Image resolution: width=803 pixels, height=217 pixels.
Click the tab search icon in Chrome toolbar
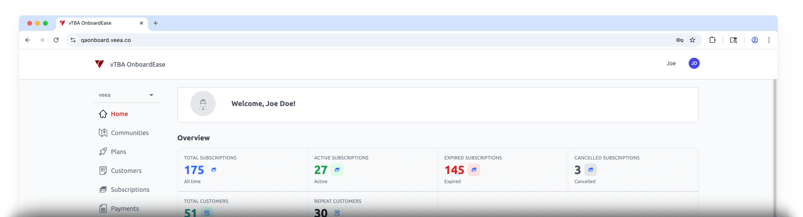coord(734,40)
